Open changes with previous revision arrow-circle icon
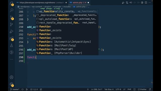The width and height of the screenshot is (161, 91). click(x=131, y=3)
